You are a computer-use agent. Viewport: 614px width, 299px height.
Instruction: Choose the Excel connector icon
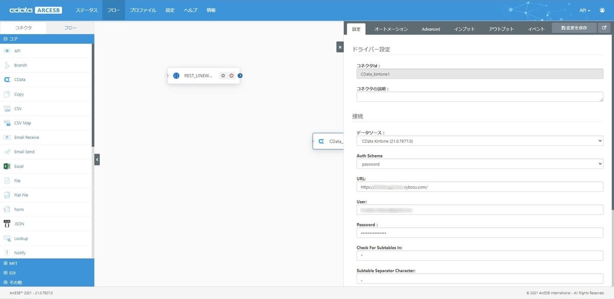[x=7, y=166]
